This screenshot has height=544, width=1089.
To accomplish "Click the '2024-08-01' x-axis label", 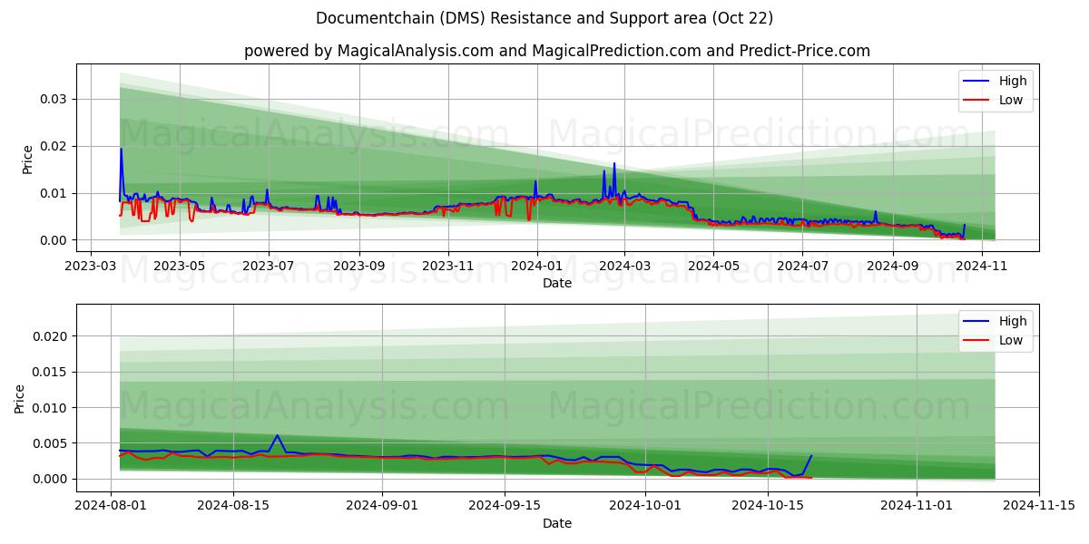I will coord(112,506).
